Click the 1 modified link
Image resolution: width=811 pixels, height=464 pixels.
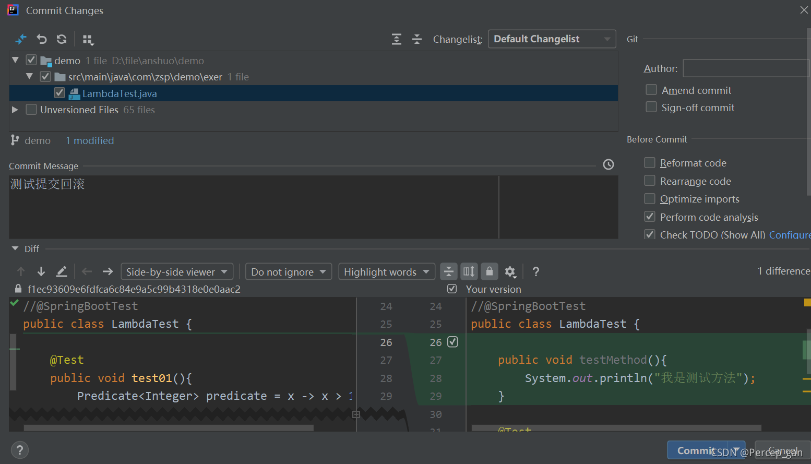[x=90, y=140]
